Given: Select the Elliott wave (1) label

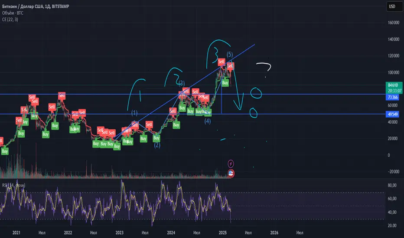Looking at the screenshot, I should point(134,113).
